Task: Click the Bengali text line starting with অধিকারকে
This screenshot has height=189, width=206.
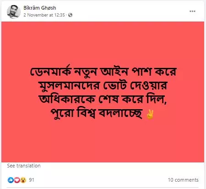Action: pos(103,100)
